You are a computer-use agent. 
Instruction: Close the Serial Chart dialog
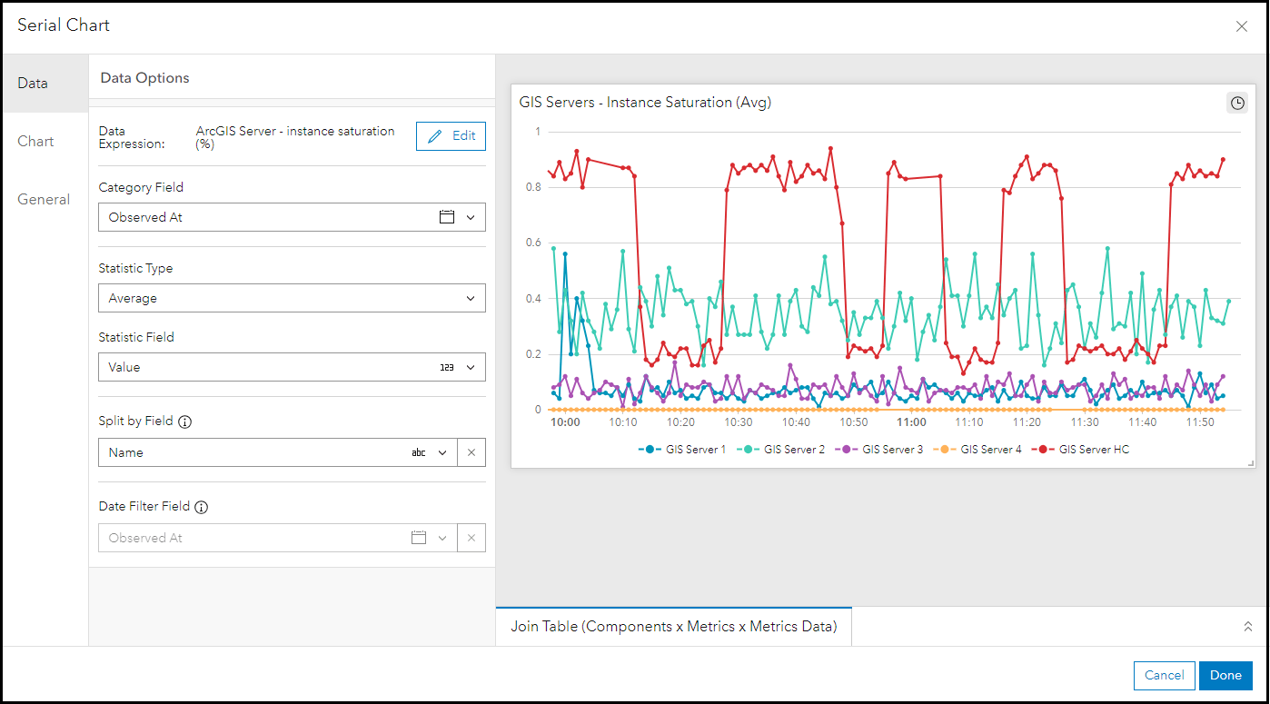1242,26
